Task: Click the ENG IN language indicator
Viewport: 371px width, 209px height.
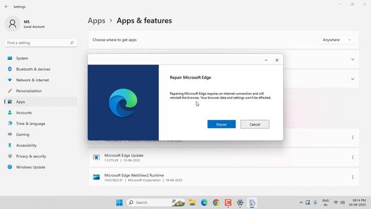Action: tap(326, 203)
